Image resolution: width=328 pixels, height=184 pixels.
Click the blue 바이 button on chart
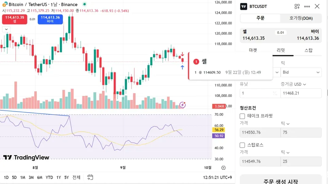[x=50, y=19]
